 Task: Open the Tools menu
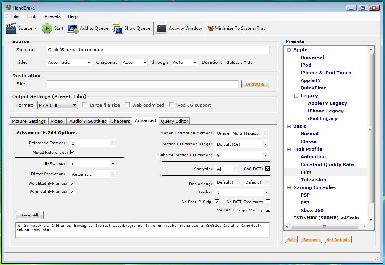32,16
